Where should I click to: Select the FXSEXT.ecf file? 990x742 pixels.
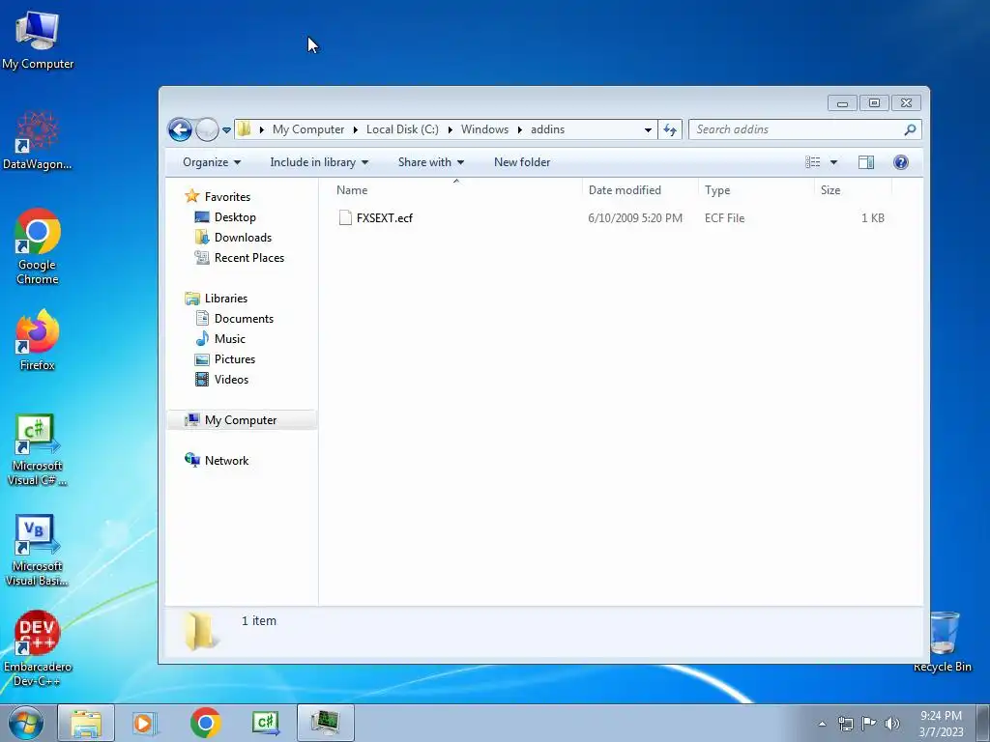pos(385,217)
